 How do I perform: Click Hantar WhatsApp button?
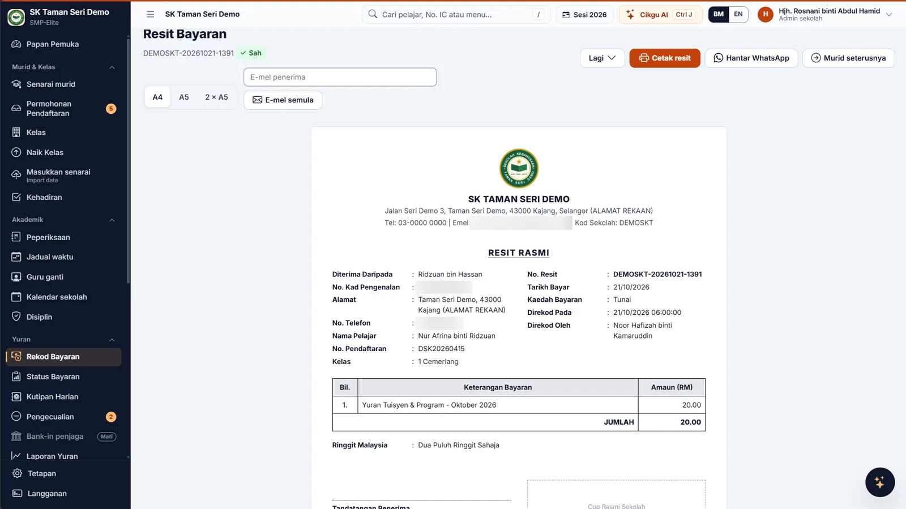(751, 58)
